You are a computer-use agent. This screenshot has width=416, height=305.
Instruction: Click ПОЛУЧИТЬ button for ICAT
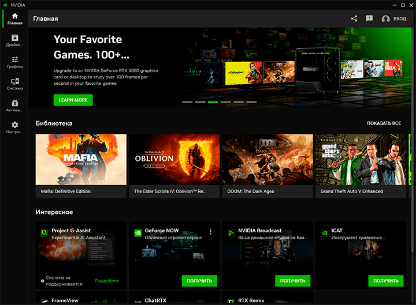[x=386, y=281]
